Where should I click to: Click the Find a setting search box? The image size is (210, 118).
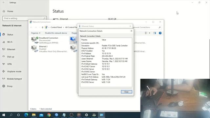pyautogui.click(x=24, y=18)
